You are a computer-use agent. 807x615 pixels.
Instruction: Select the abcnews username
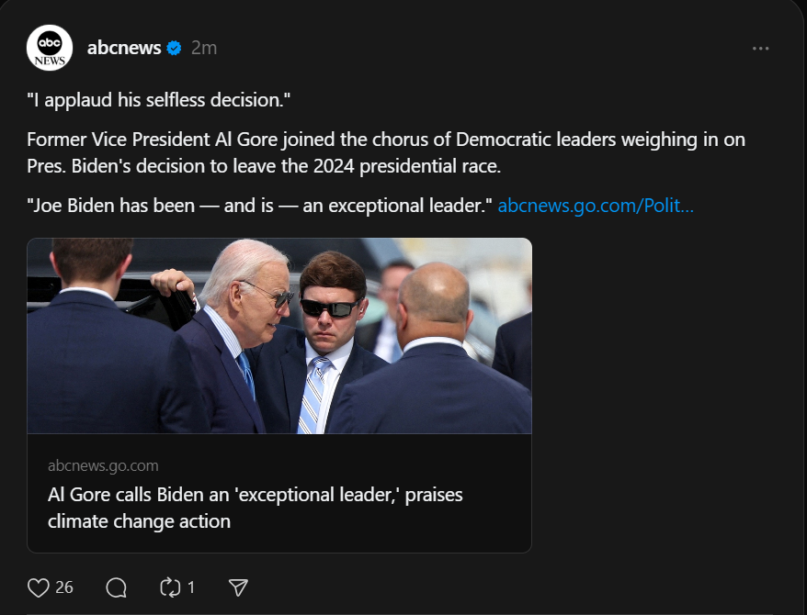[x=125, y=47]
